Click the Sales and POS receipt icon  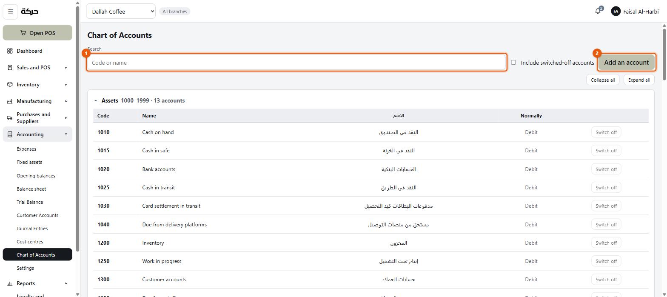click(10, 68)
